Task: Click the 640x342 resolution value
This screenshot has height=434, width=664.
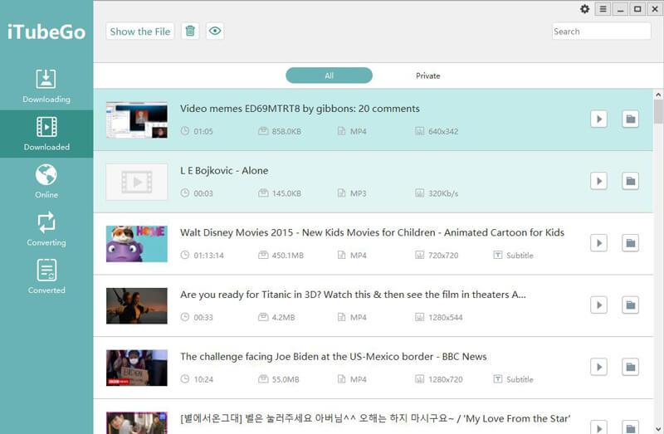Action: click(x=443, y=131)
